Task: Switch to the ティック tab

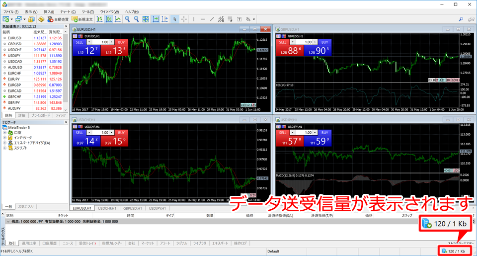Action: click(x=61, y=116)
